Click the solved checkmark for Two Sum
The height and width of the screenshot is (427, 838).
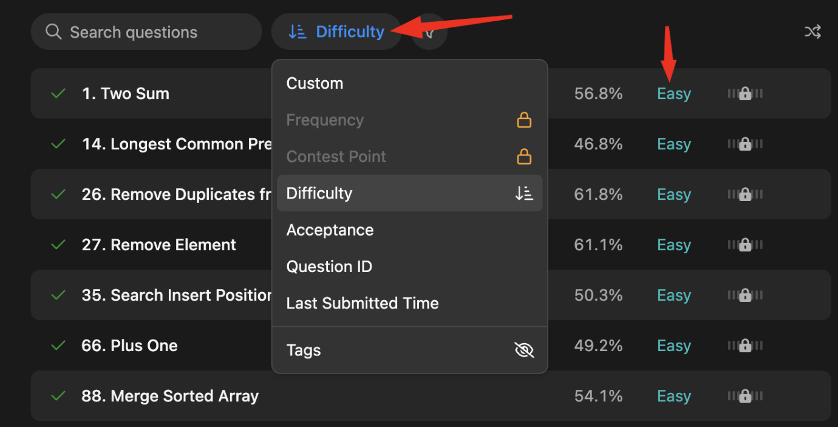click(58, 94)
